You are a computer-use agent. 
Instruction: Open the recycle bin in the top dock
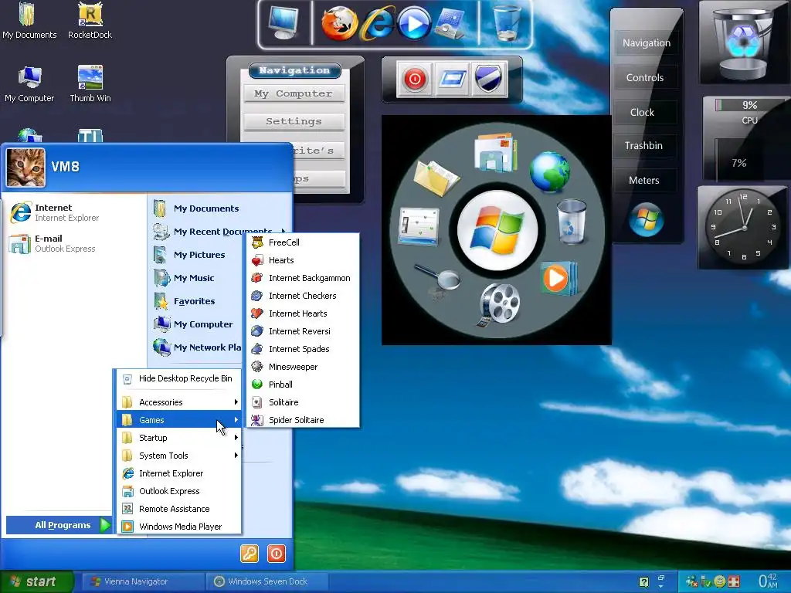pyautogui.click(x=507, y=22)
